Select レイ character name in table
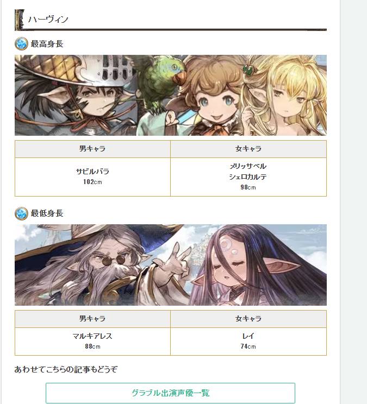367x404 pixels. [x=248, y=336]
